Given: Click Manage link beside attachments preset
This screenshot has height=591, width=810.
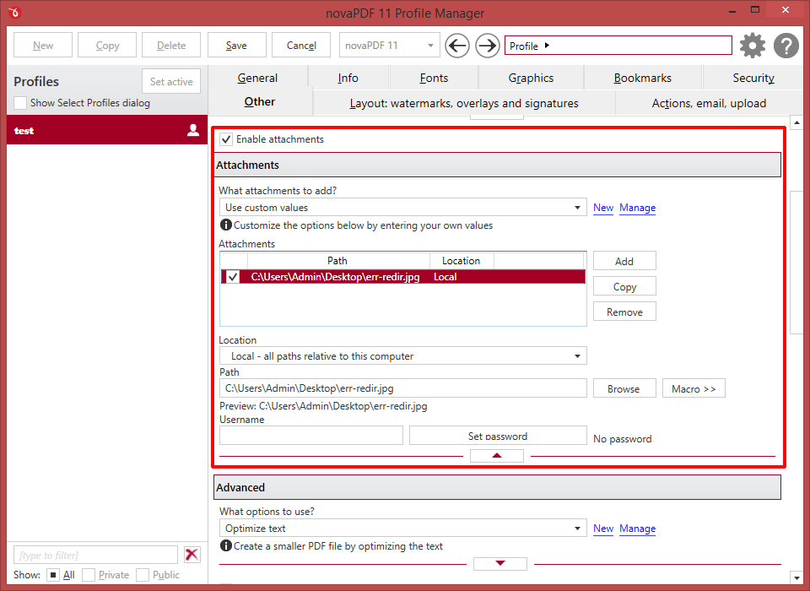Looking at the screenshot, I should [638, 208].
